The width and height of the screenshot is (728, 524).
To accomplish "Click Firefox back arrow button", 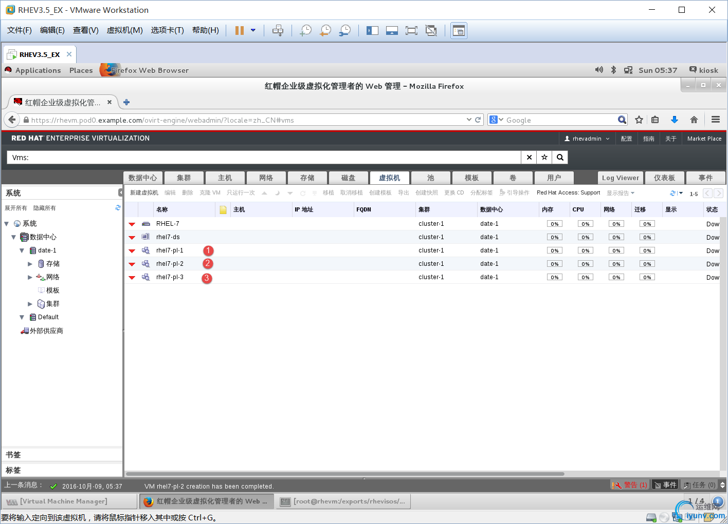I will coord(12,120).
